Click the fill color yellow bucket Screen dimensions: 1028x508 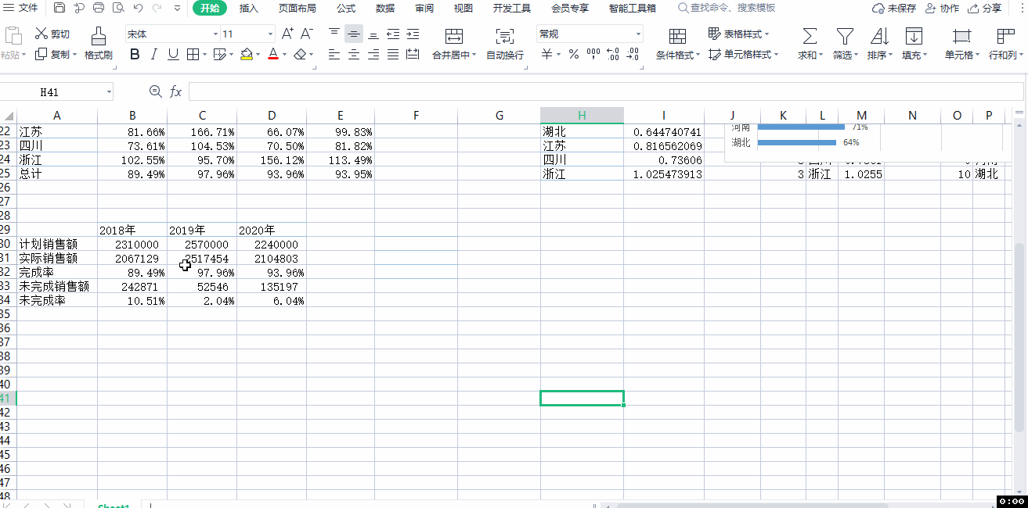[x=247, y=54]
